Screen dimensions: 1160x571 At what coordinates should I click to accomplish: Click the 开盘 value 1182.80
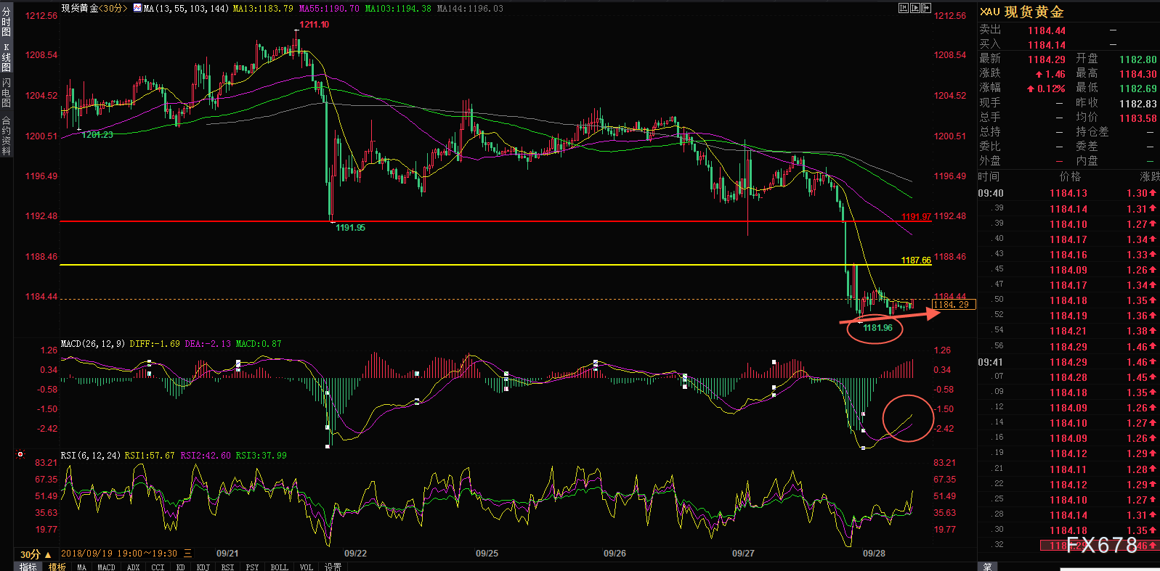(x=1138, y=59)
